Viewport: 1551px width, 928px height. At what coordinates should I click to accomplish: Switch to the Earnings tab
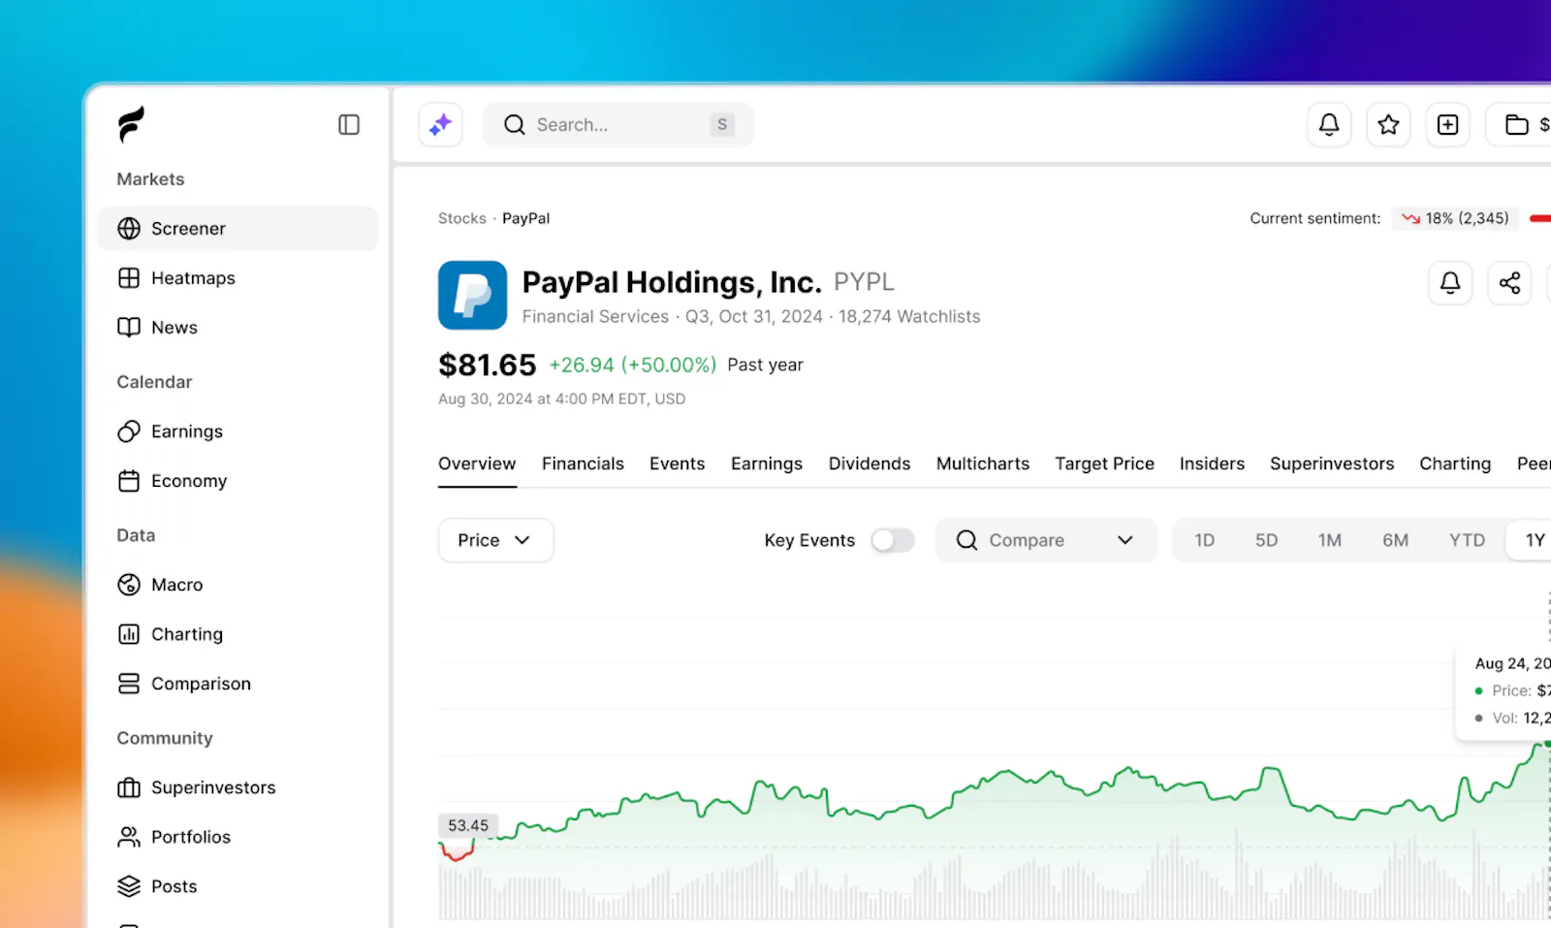767,464
